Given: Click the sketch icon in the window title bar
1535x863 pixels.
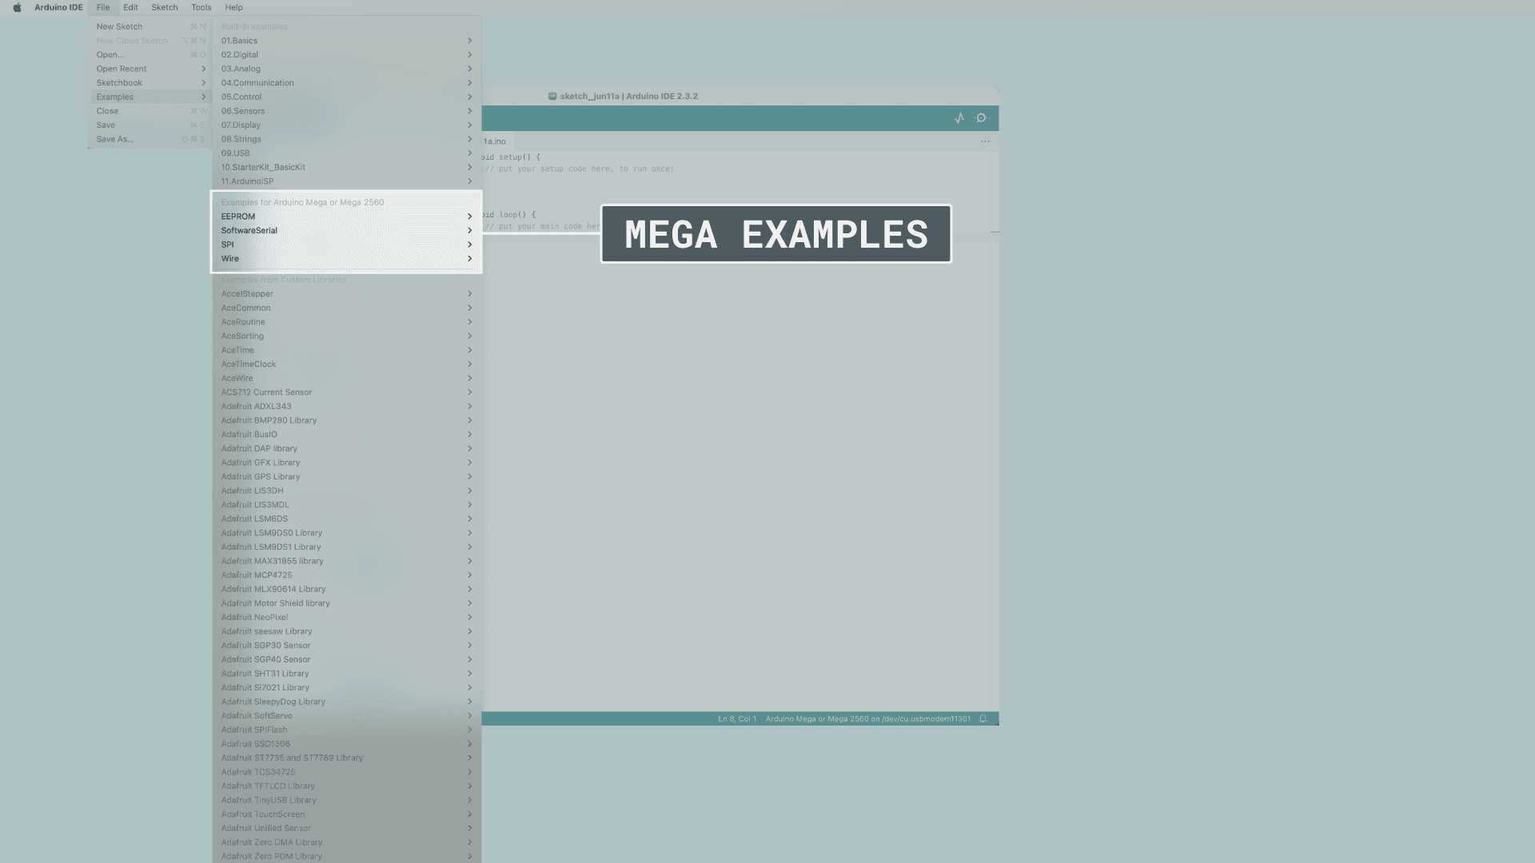Looking at the screenshot, I should 552,96.
